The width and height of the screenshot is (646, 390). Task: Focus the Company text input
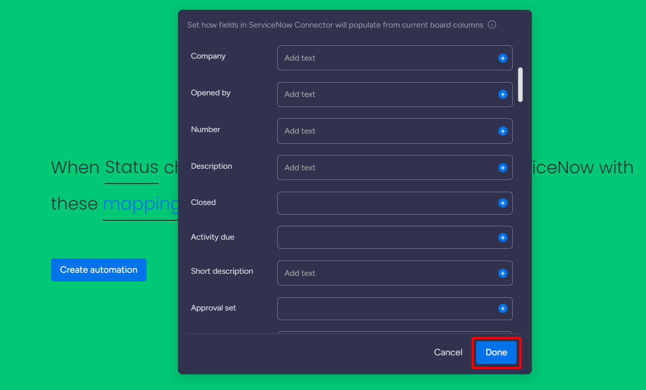[x=395, y=58]
